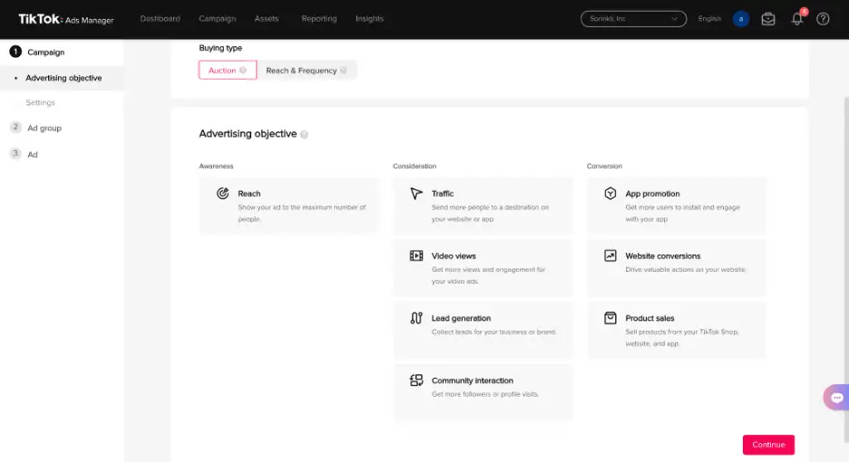
Task: Click the Consideration column label
Action: pyautogui.click(x=415, y=166)
